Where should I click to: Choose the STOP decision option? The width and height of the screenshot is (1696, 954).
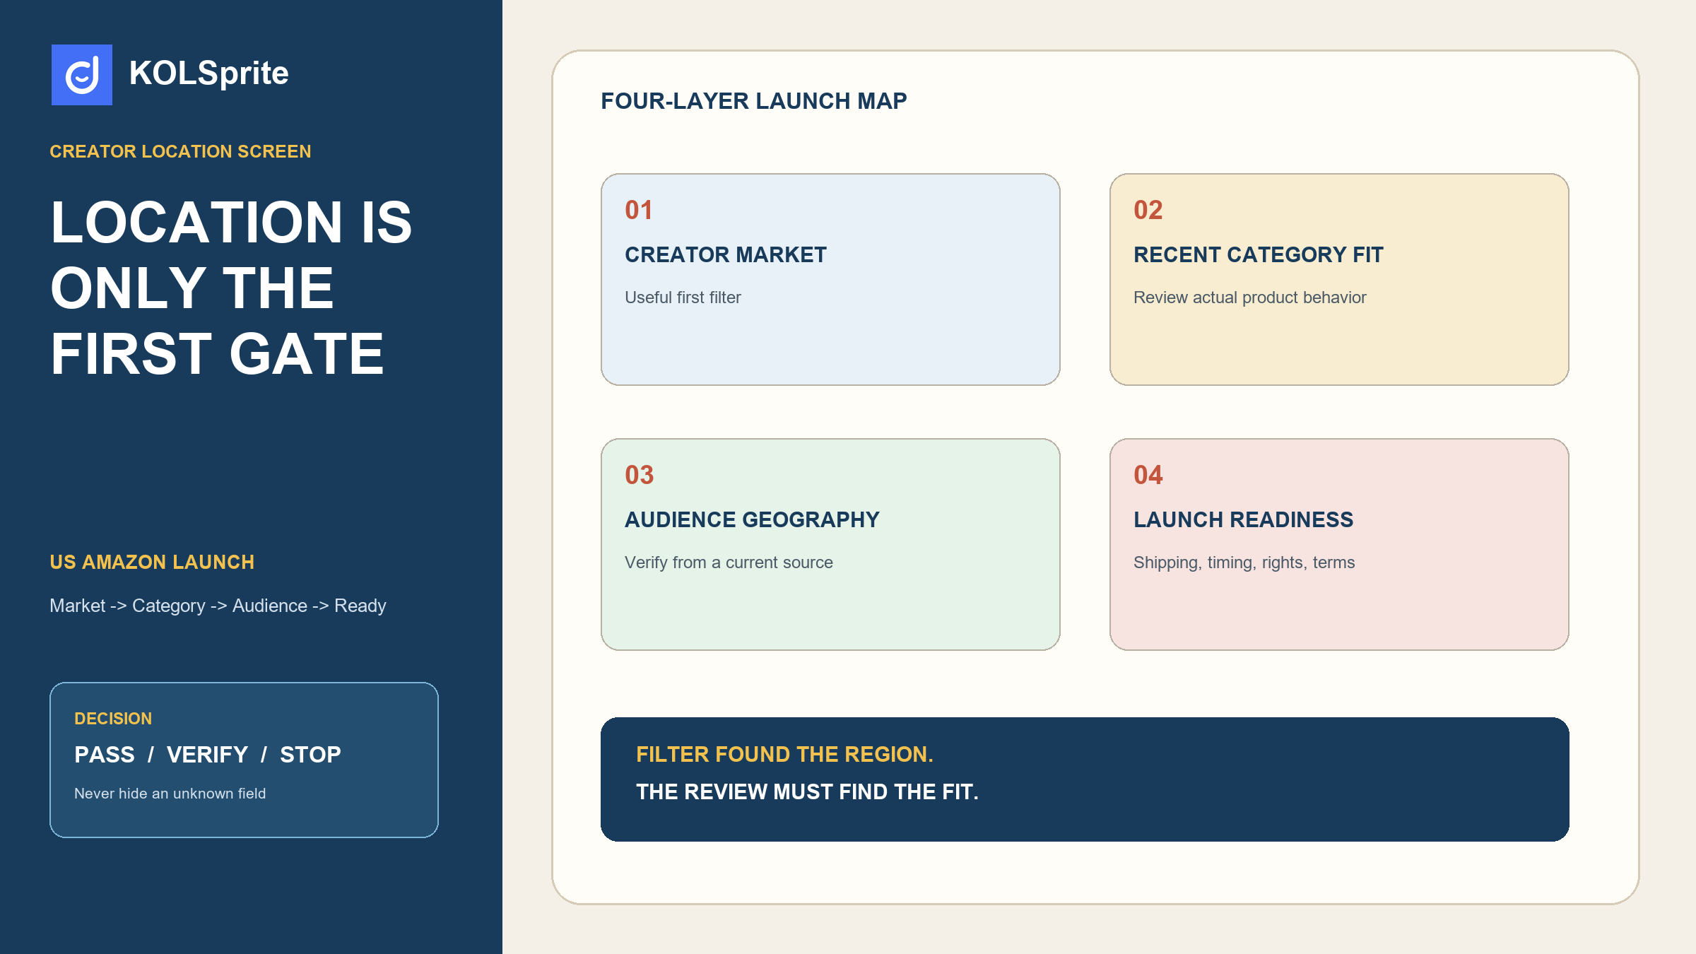[310, 755]
